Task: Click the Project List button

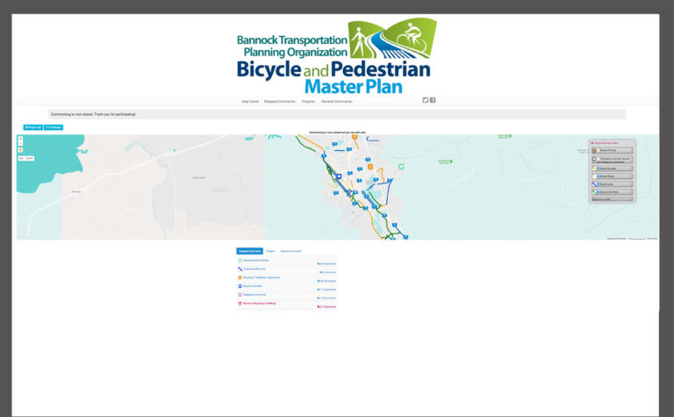Action: (x=32, y=127)
